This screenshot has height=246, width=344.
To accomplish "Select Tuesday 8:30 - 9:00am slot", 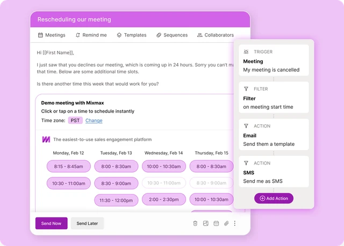I will click(116, 183).
